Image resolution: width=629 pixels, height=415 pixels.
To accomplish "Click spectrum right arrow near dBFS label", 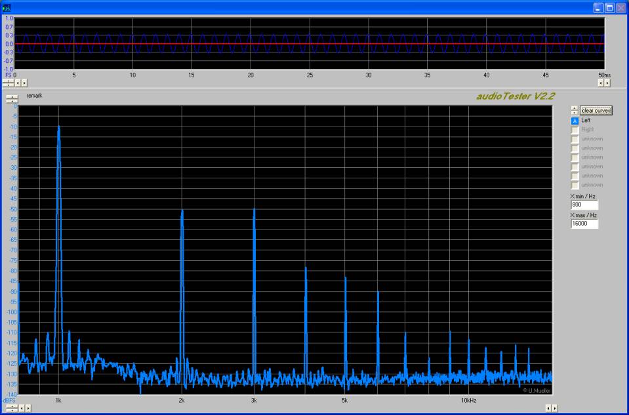I will (28, 408).
